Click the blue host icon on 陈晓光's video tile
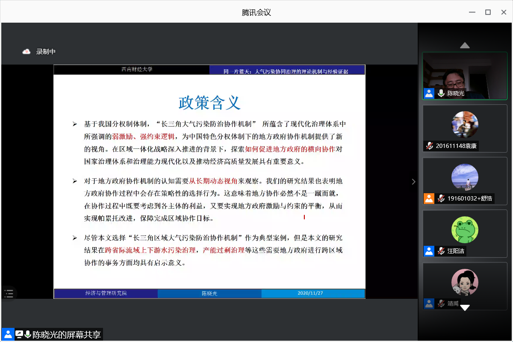513x342 pixels. point(429,93)
